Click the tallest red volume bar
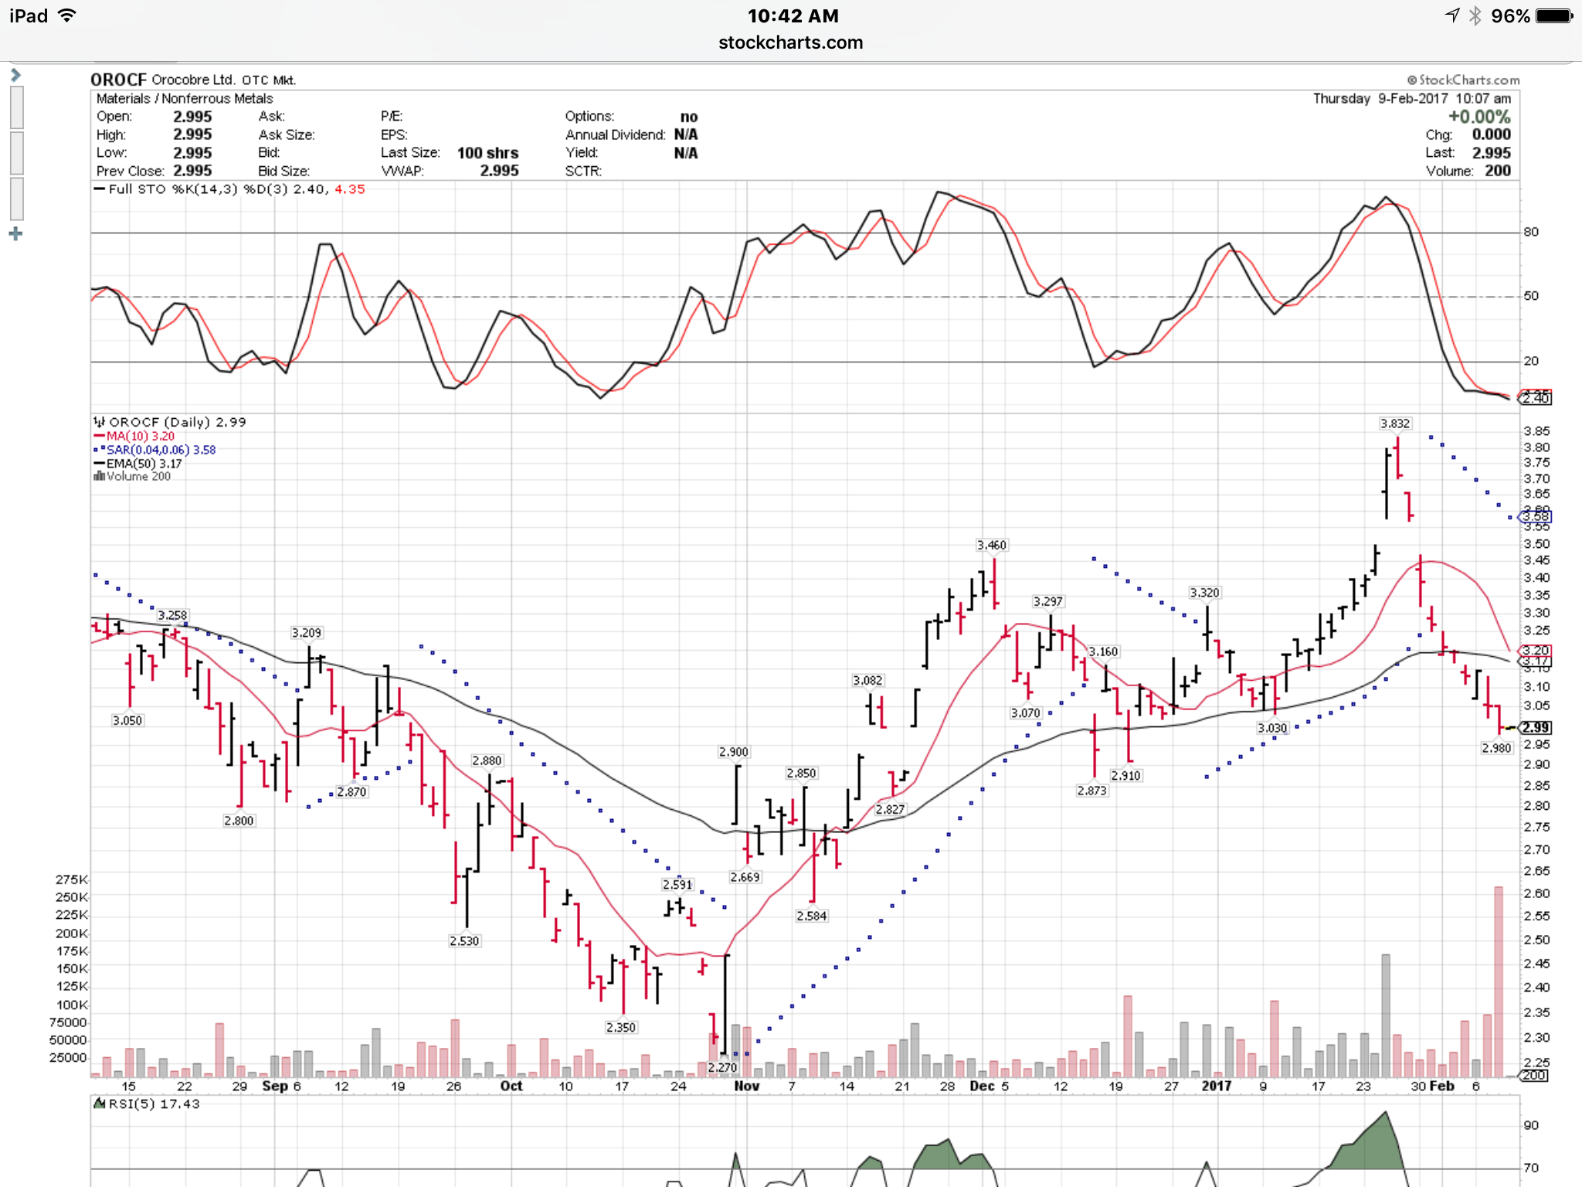1582x1187 pixels. coord(1499,981)
